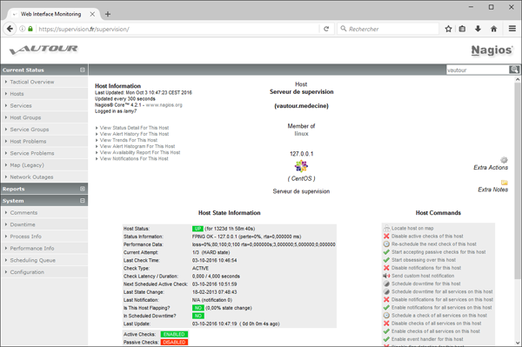Image resolution: width=522 pixels, height=347 pixels.
Task: Click Enable notifications for all services link
Action: [441, 307]
